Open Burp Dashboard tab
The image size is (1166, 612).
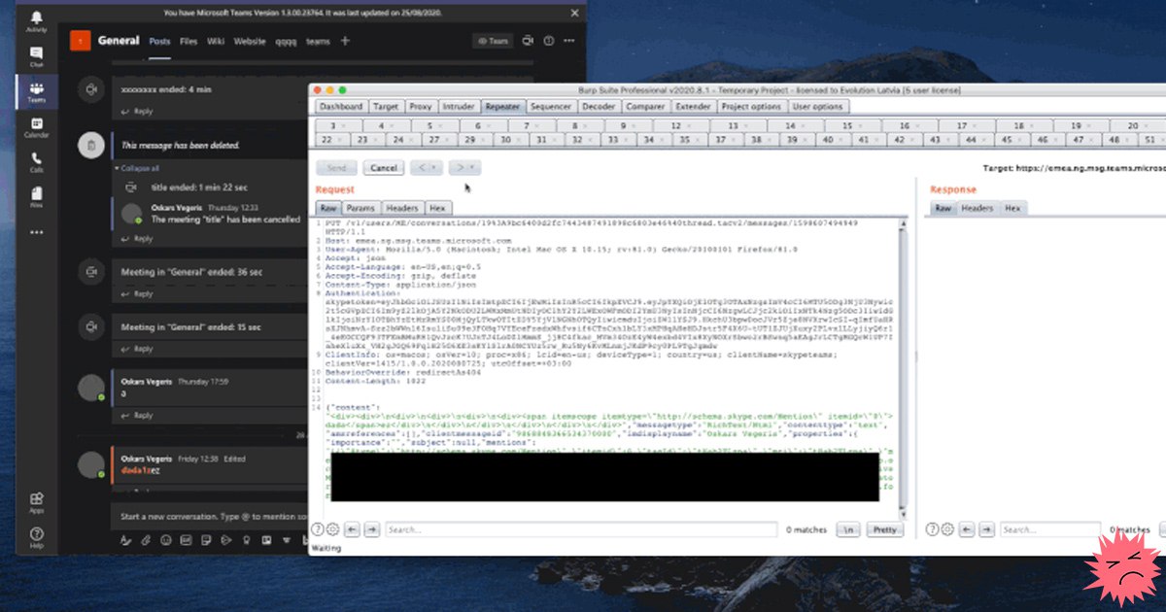click(x=341, y=106)
